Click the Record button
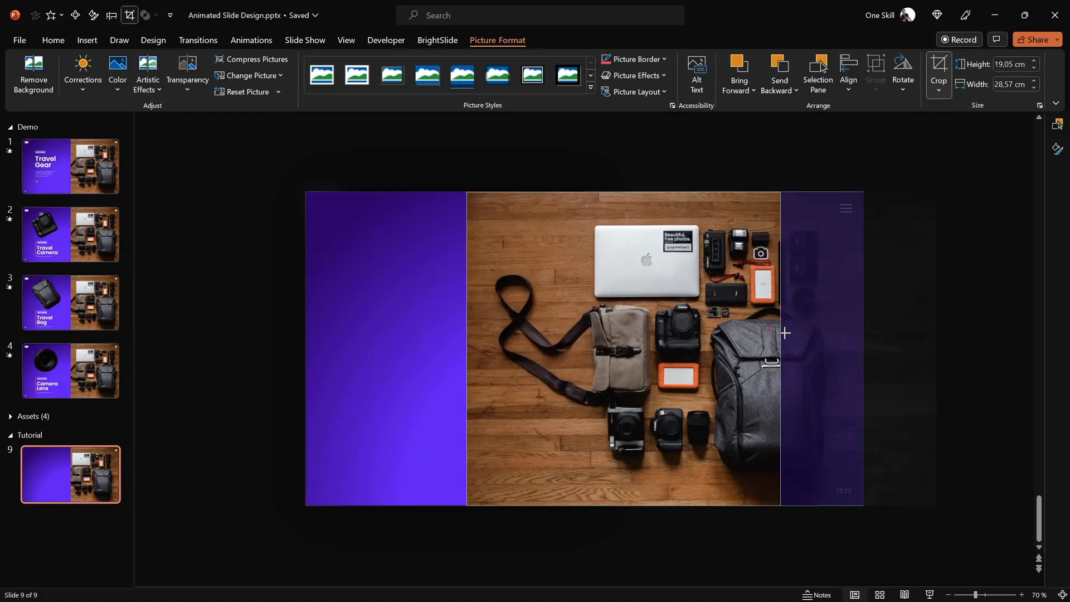This screenshot has width=1070, height=602. click(x=959, y=40)
